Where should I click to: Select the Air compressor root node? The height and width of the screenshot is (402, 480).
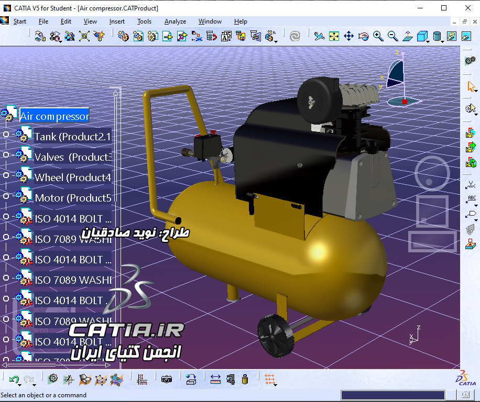coord(54,116)
